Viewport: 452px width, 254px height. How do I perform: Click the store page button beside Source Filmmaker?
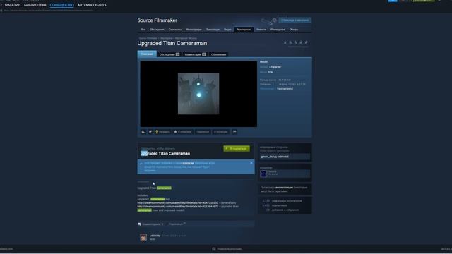tap(295, 20)
